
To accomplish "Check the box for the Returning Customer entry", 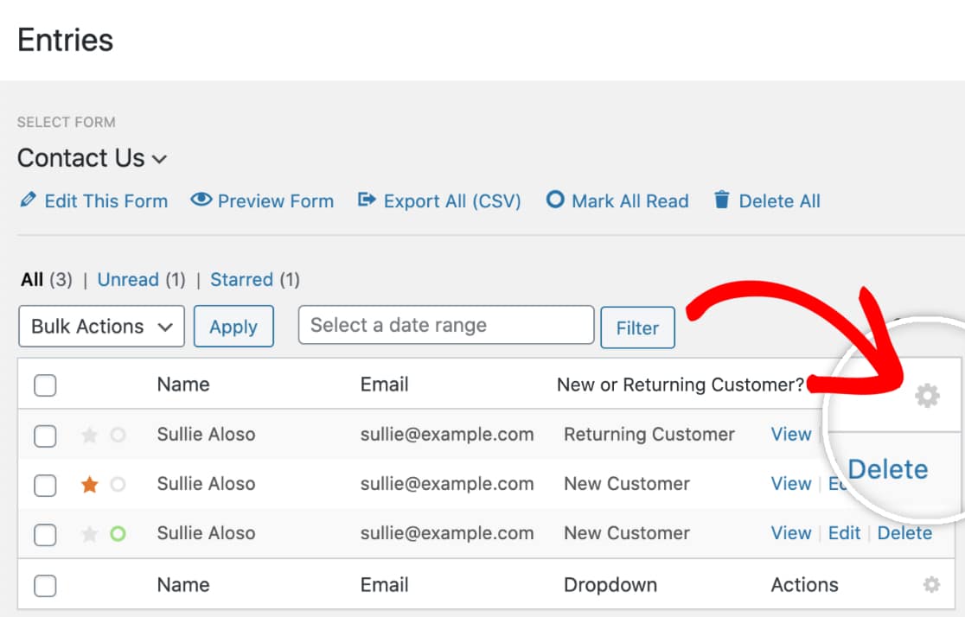I will tap(45, 436).
